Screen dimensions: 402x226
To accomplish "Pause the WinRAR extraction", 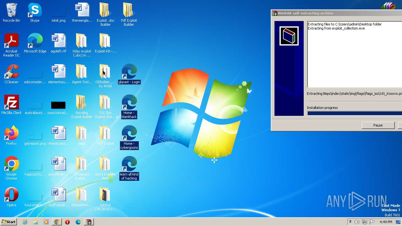I will [x=378, y=125].
